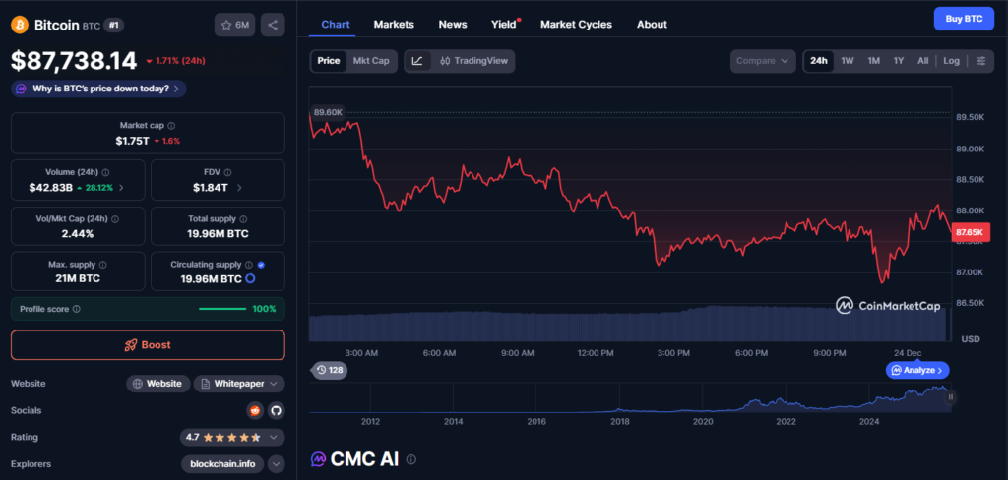
Task: Click the Buy BTC button
Action: [963, 19]
